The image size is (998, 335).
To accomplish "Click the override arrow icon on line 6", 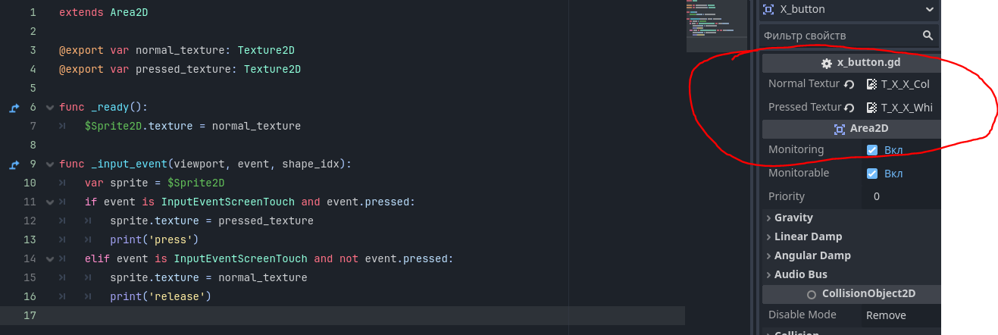I will (x=14, y=108).
